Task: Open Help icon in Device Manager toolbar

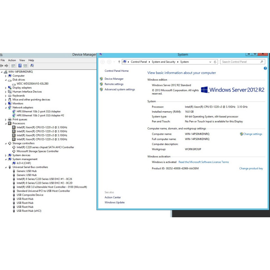Action: 20,66
